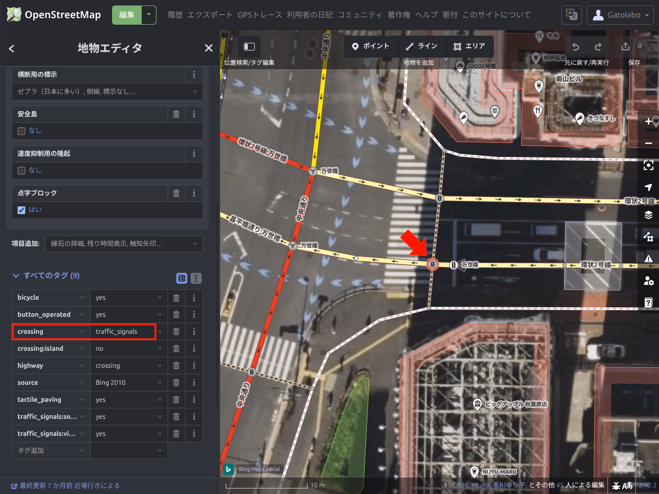659x494 pixels.
Task: Delete the bicycle tag row
Action: (x=176, y=297)
